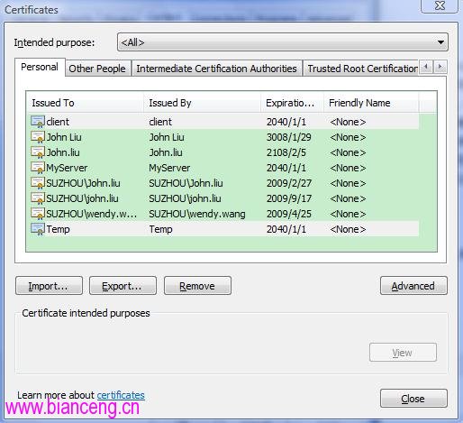Click Issued By 'SUZHOU\wendy.wang' cell
463x423 pixels.
tap(197, 214)
